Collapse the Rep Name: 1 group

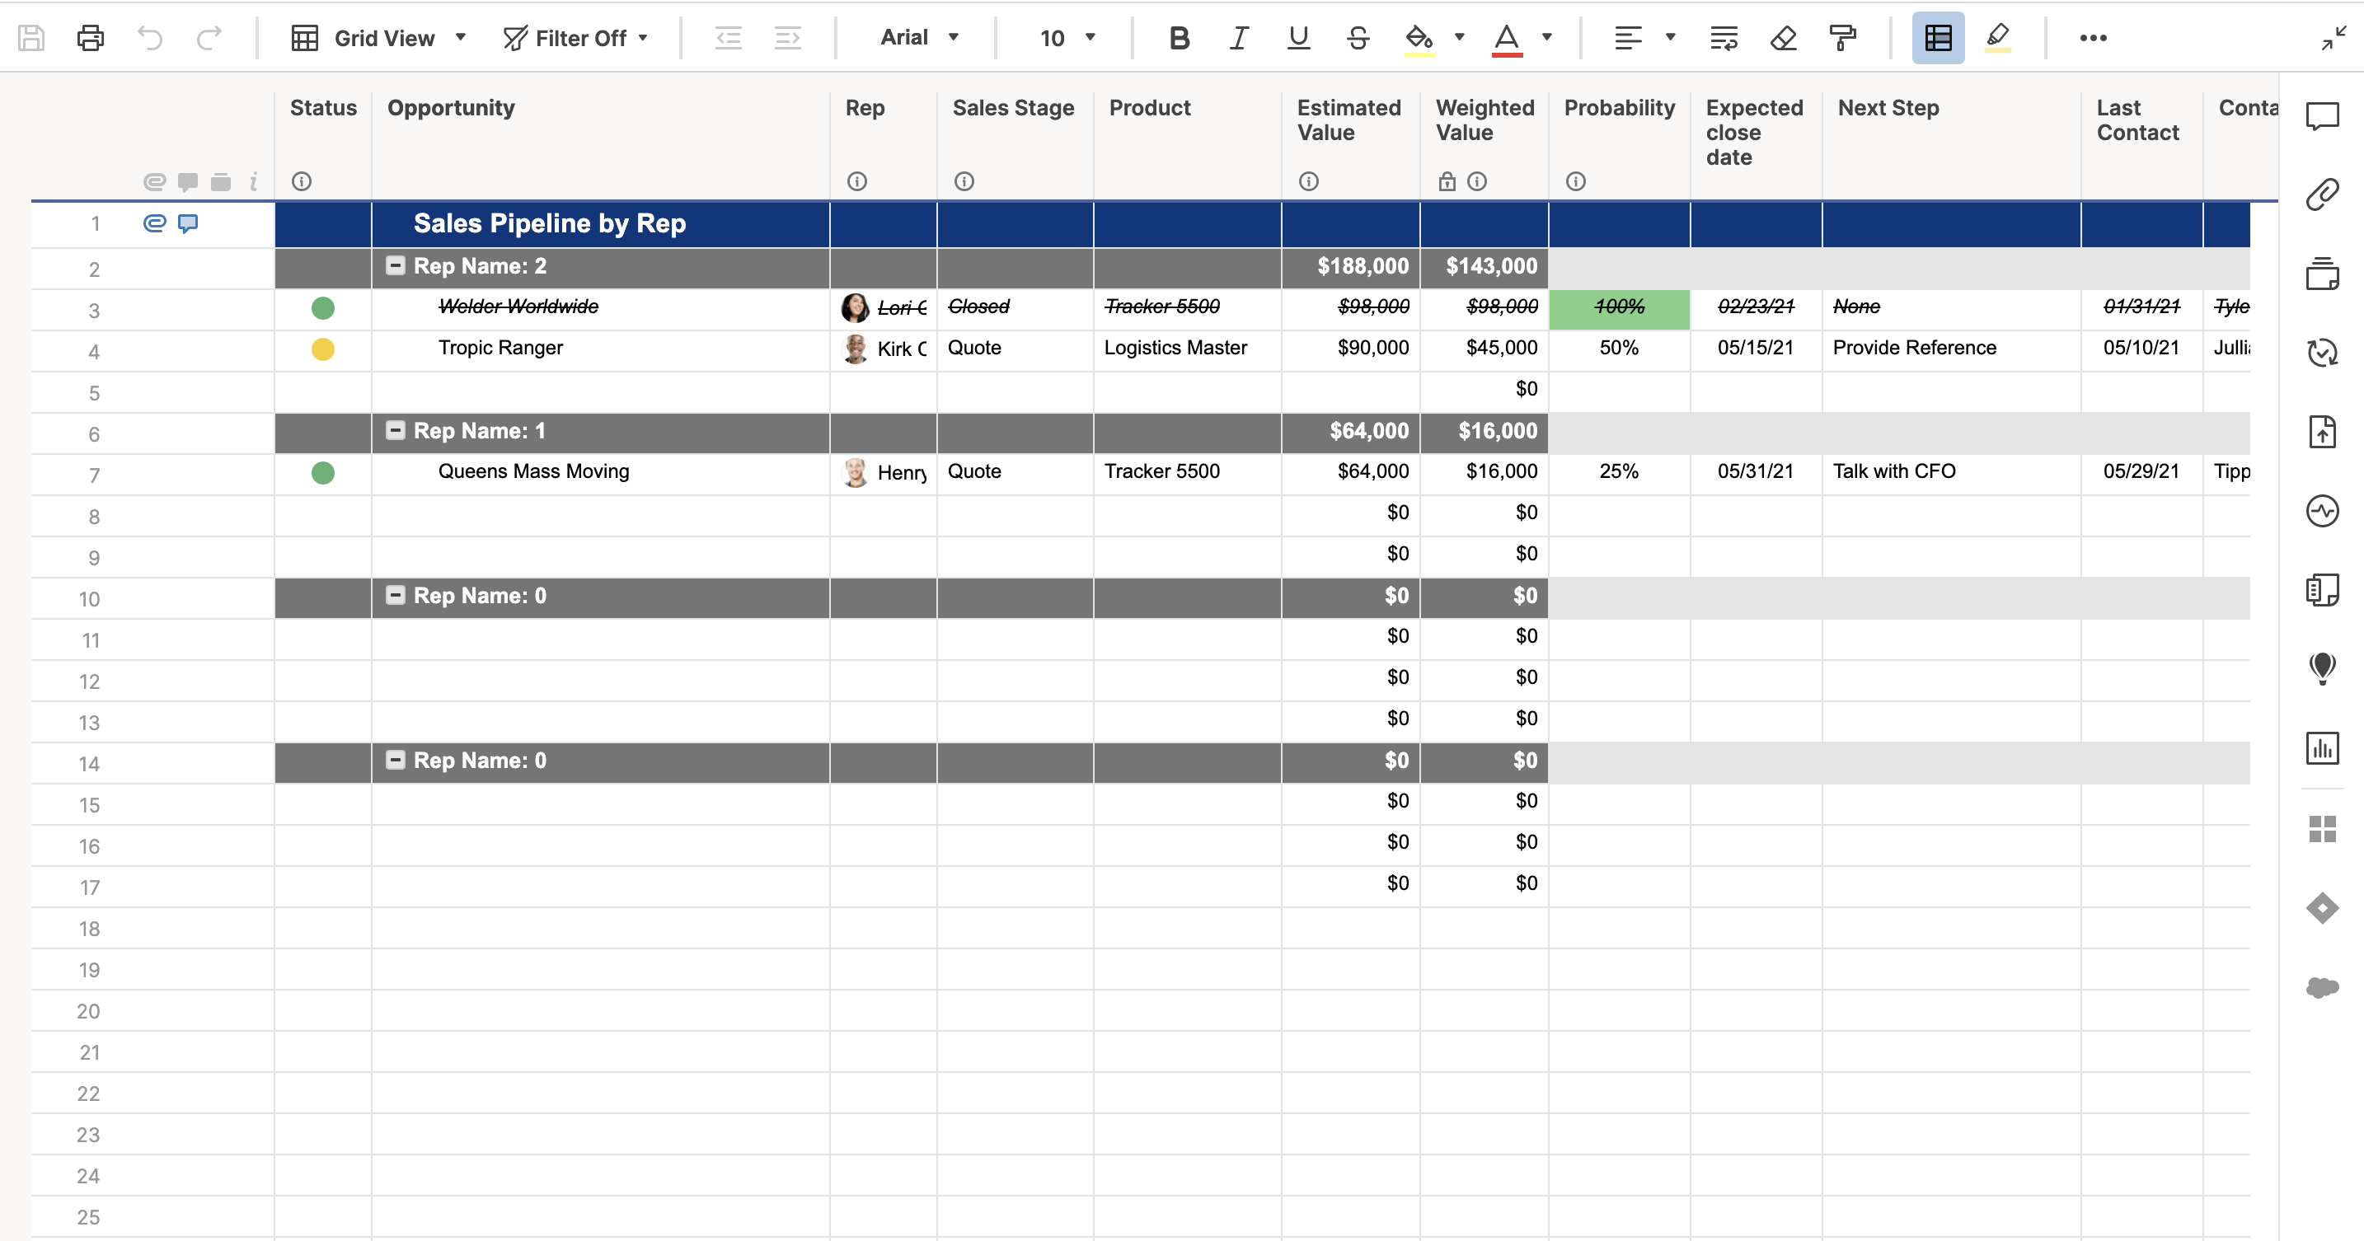(396, 430)
